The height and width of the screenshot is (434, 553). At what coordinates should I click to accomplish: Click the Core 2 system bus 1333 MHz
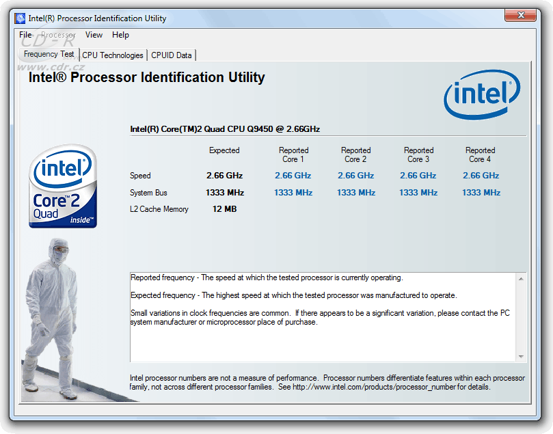356,193
